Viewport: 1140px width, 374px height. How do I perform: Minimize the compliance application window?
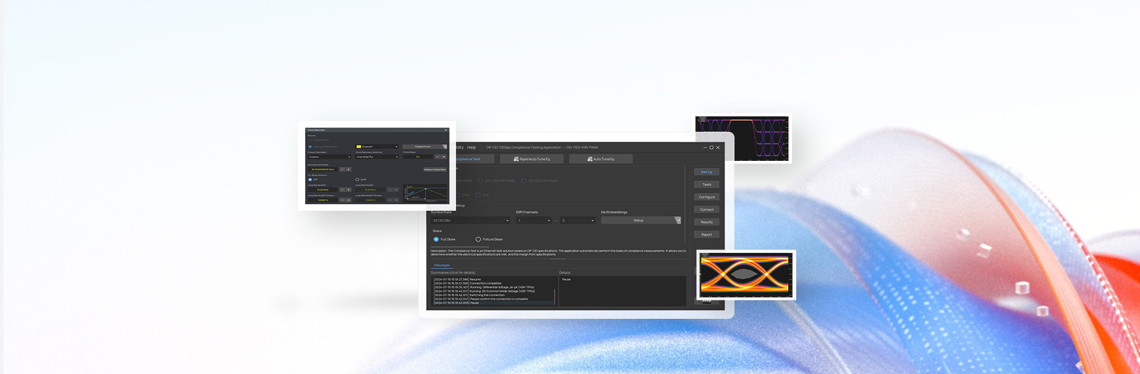pyautogui.click(x=705, y=148)
